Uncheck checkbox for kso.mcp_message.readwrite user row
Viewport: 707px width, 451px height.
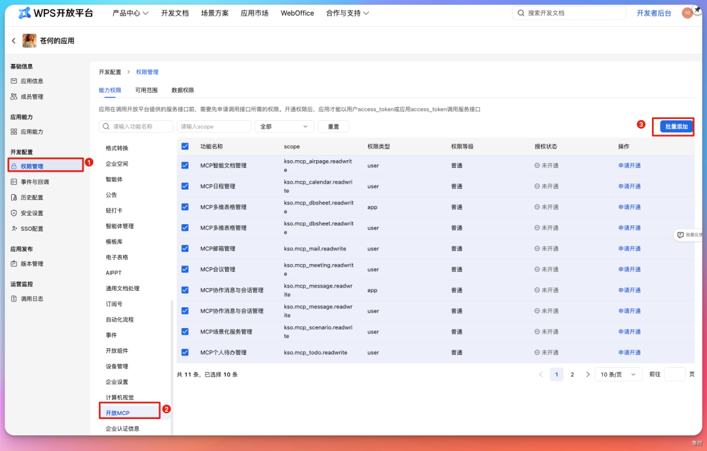(x=185, y=311)
